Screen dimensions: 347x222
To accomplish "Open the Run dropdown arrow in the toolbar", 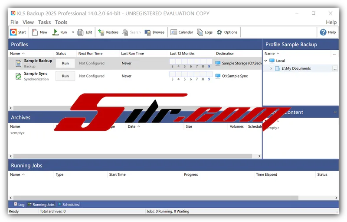I will [73, 32].
